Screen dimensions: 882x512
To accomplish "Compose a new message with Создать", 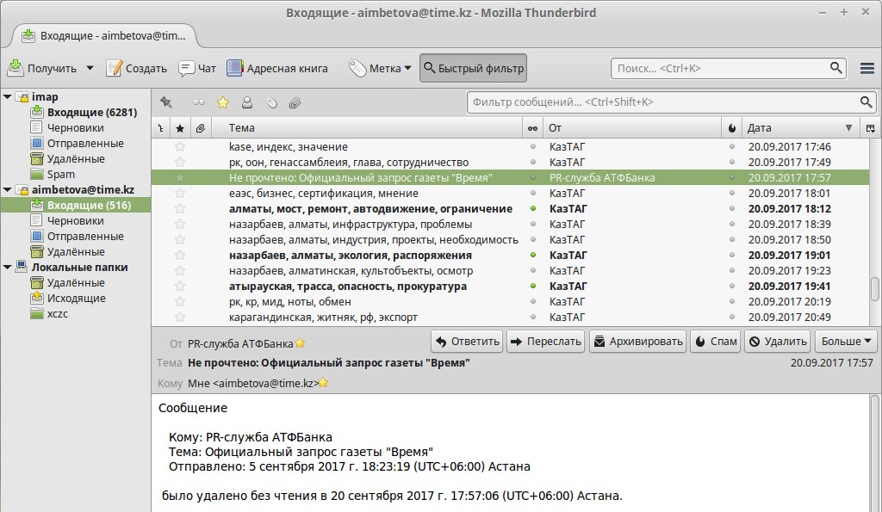I will tap(137, 68).
